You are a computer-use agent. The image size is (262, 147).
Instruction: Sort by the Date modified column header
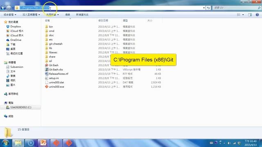pyautogui.click(x=103, y=20)
